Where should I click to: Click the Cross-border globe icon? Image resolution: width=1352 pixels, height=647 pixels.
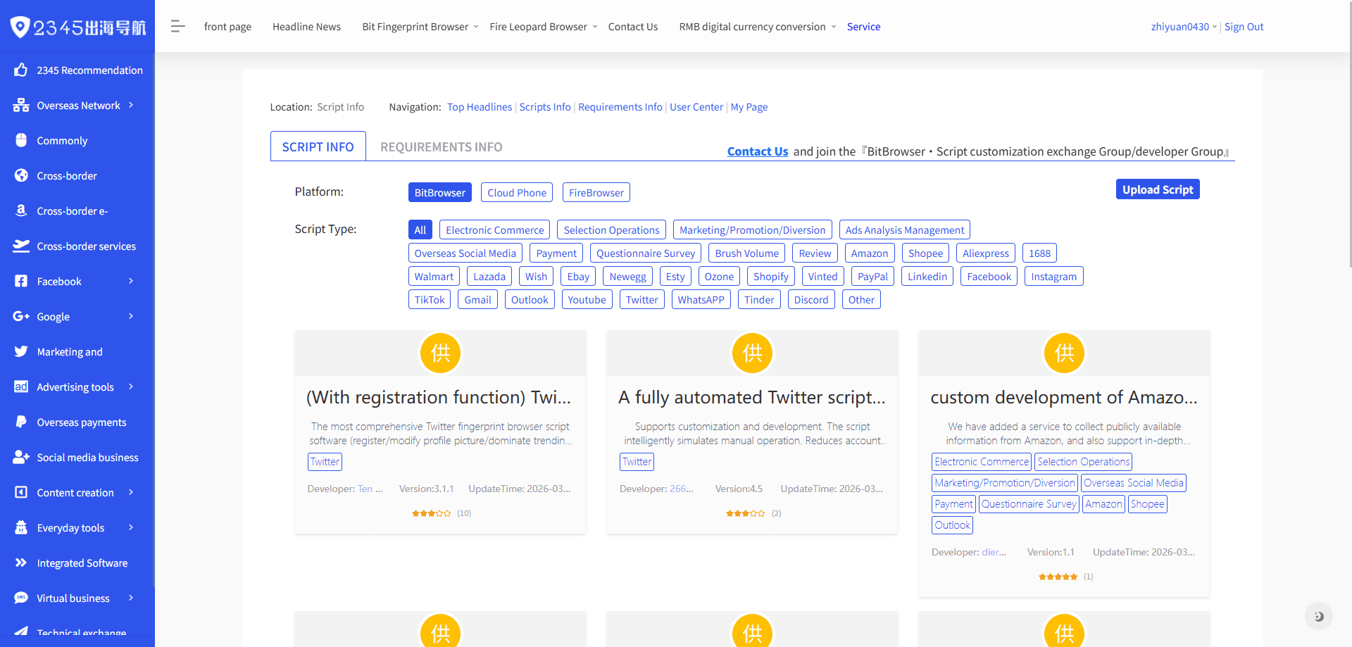[21, 176]
